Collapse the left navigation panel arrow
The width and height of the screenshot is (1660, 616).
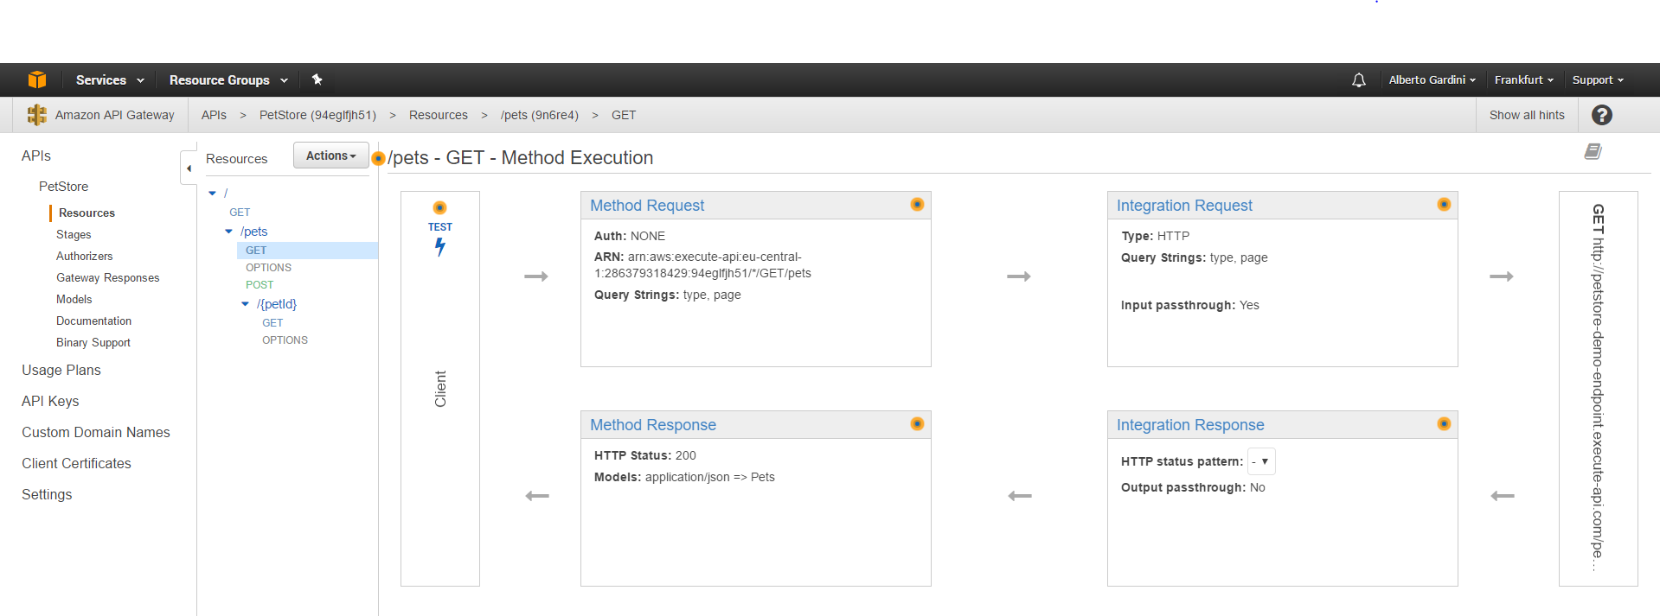(x=189, y=168)
